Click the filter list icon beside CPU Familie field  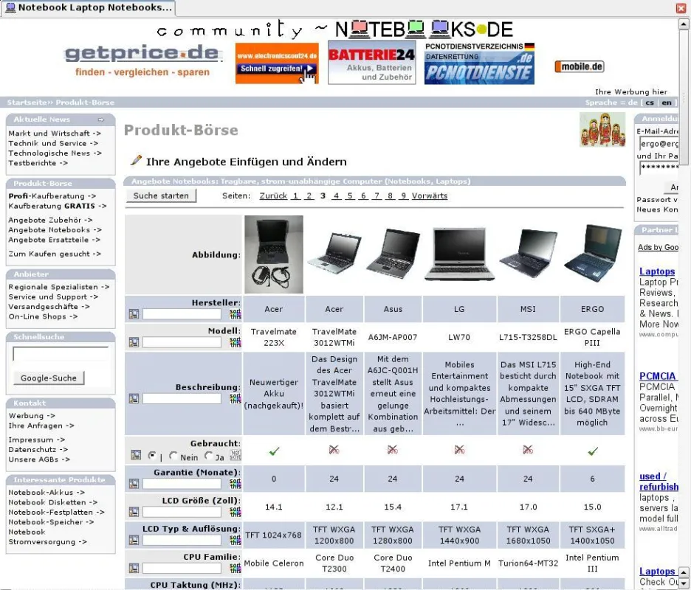click(x=134, y=569)
